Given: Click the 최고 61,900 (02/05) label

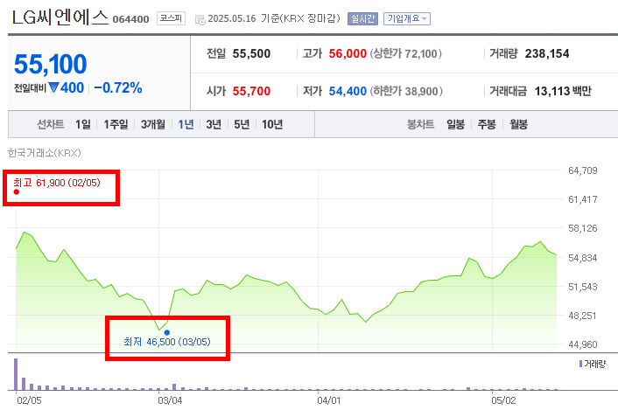Looking at the screenshot, I should [57, 183].
